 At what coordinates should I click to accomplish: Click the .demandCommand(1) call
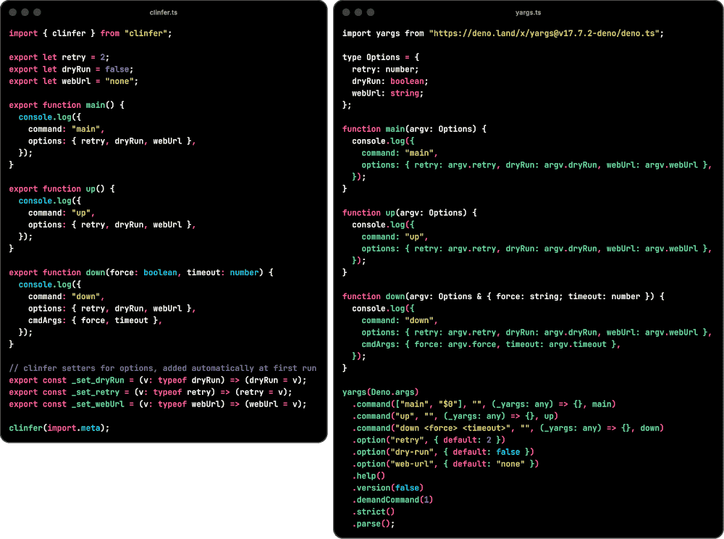pos(392,500)
